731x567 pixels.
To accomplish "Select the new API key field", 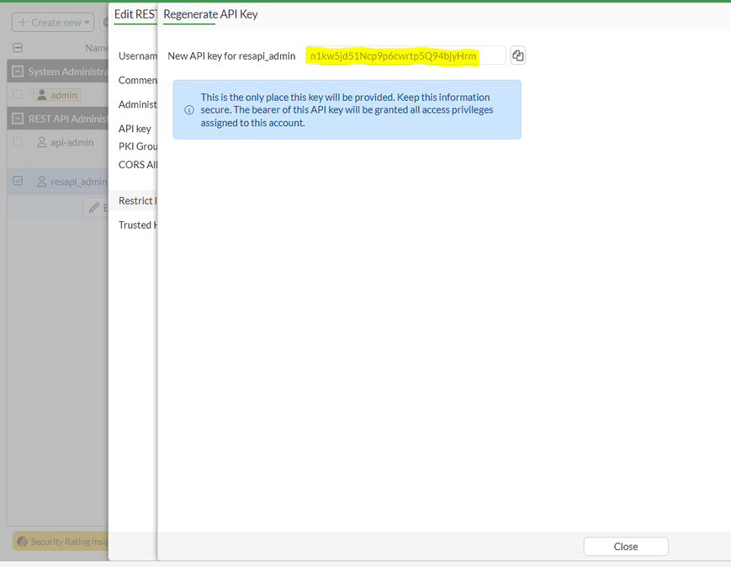I will click(x=405, y=56).
